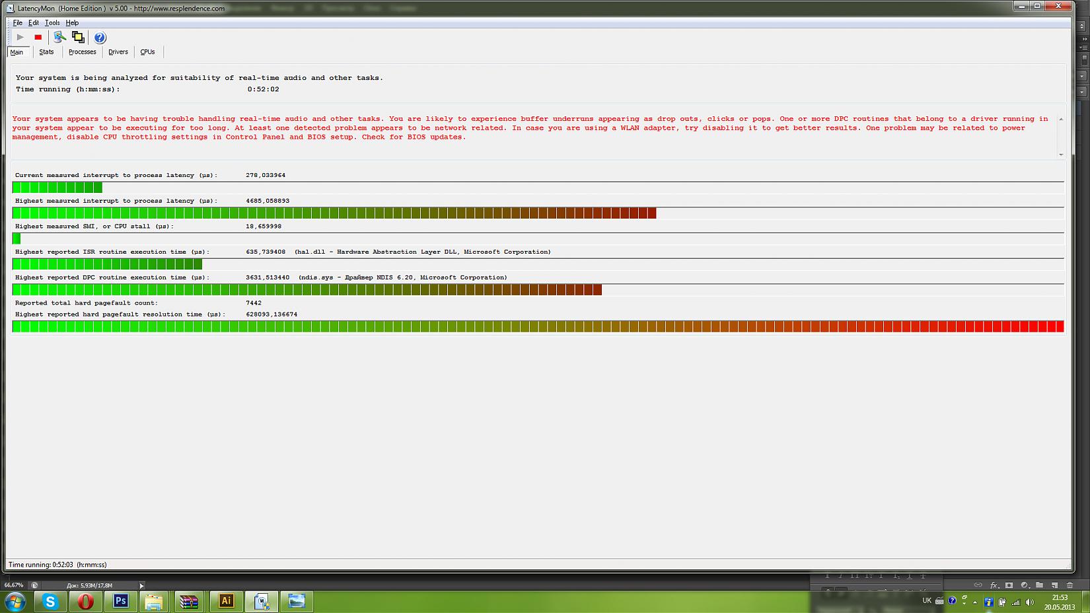Image resolution: width=1090 pixels, height=613 pixels.
Task: Click the LatencyMon taskbar button with shield
Action: (x=262, y=601)
